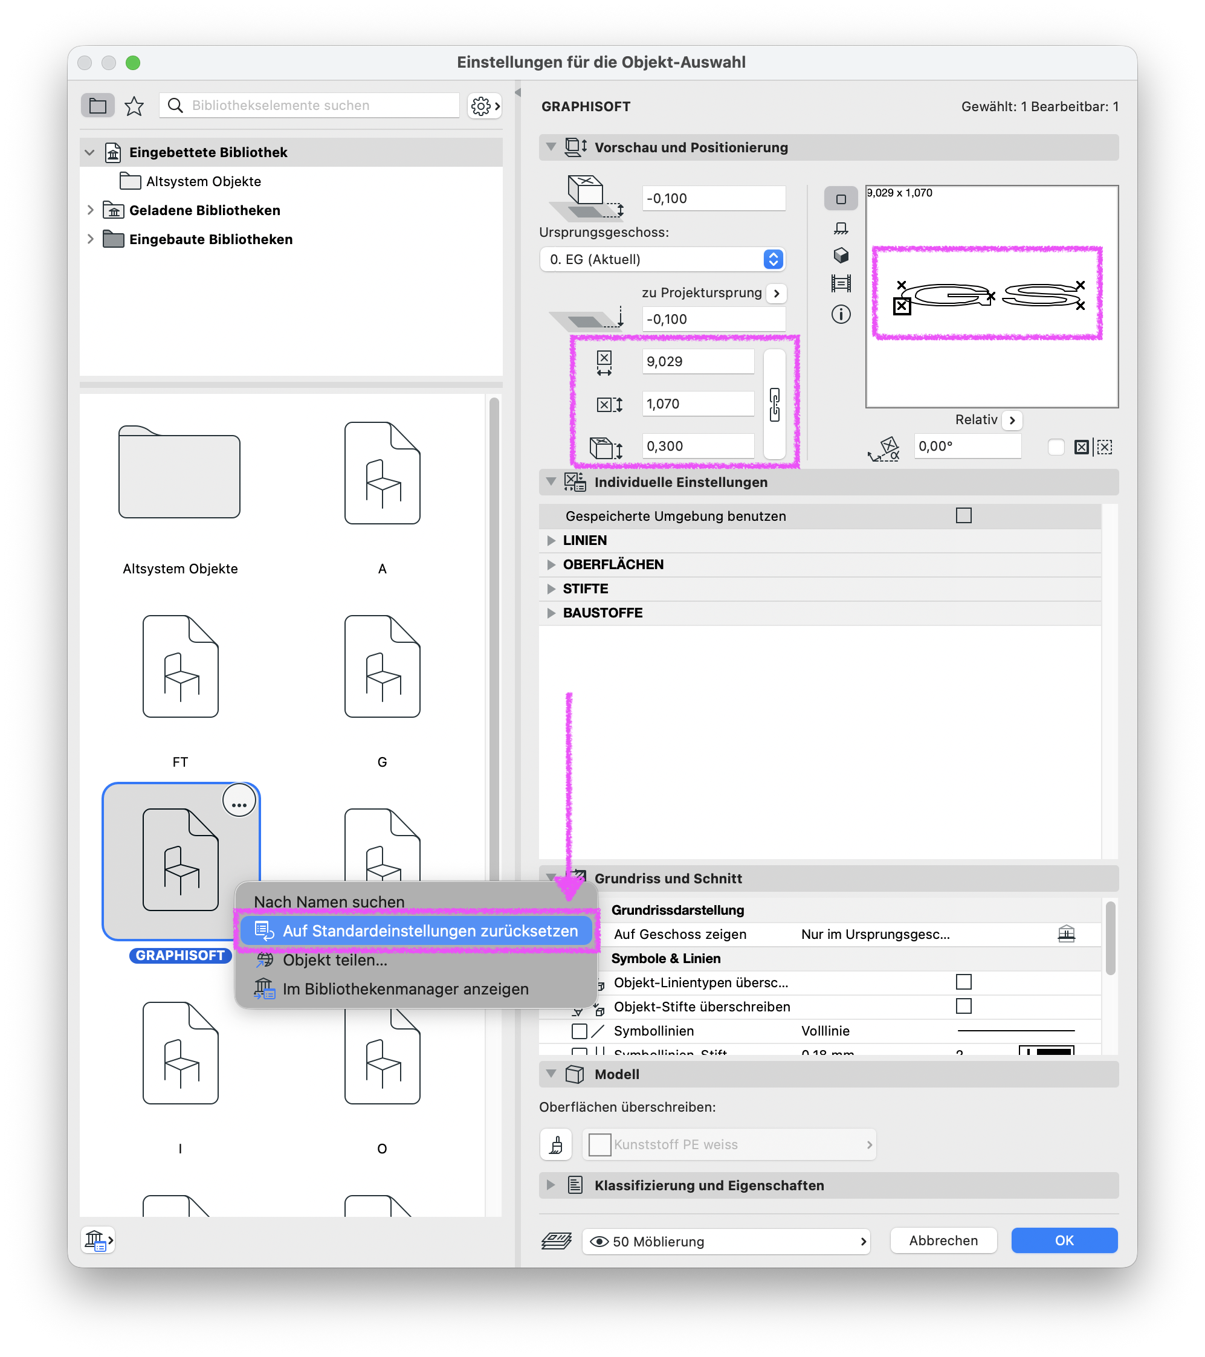Click the Kunststoff PE weiss surface swatch
Viewport: 1205px width, 1357px height.
(599, 1145)
